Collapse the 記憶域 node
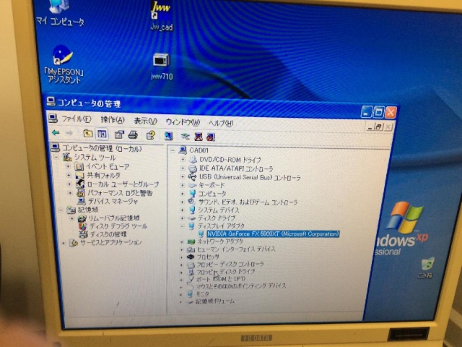This screenshot has height=347, width=462. click(x=61, y=210)
